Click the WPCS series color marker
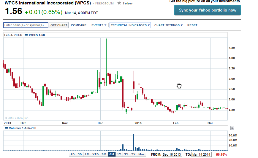The image size is (258, 158). [26, 35]
